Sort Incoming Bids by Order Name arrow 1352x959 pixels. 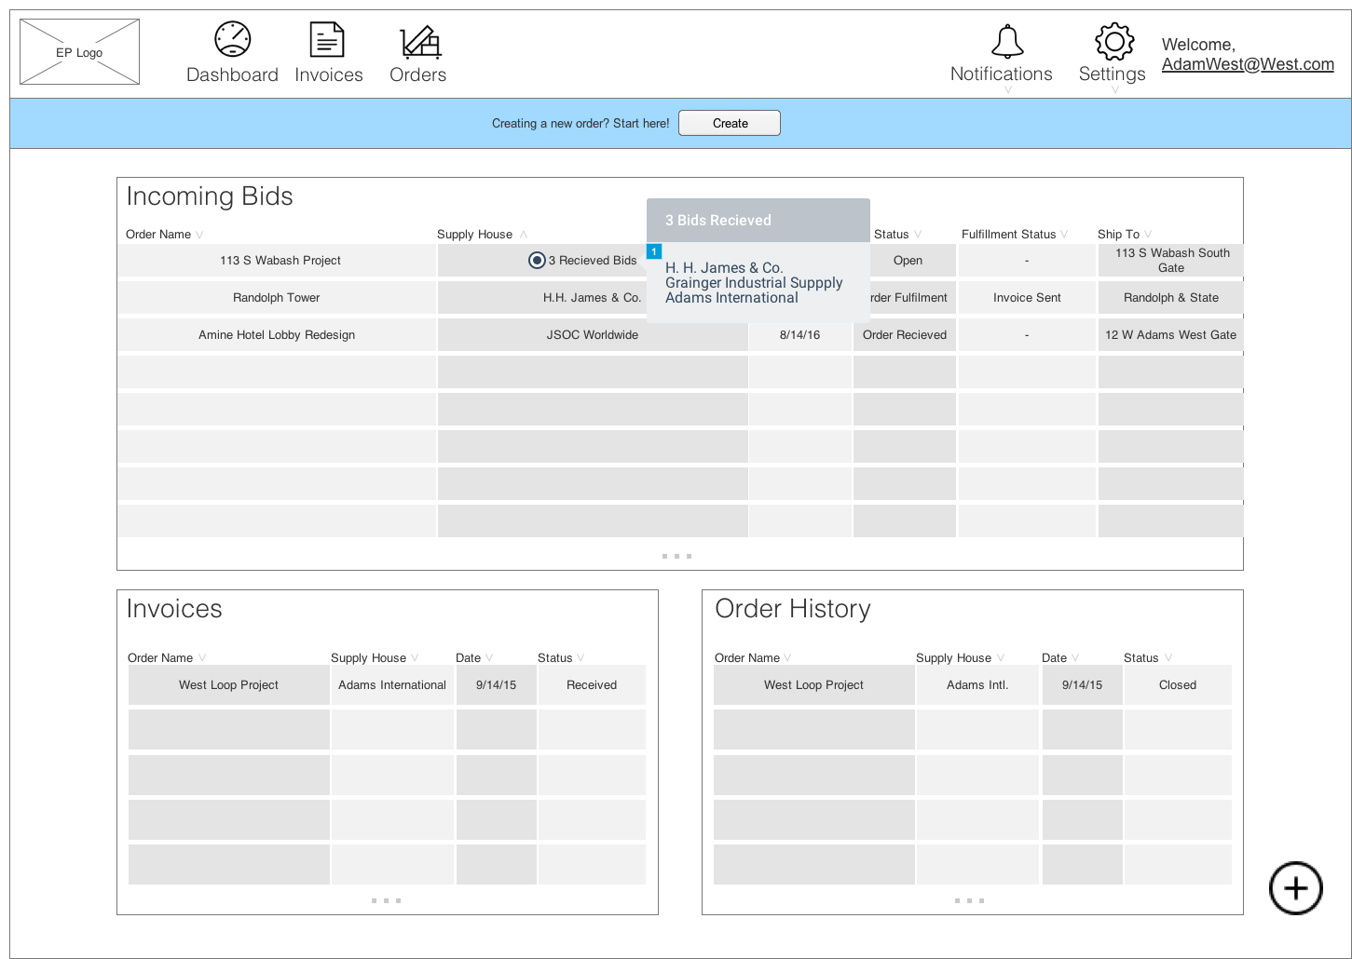199,235
